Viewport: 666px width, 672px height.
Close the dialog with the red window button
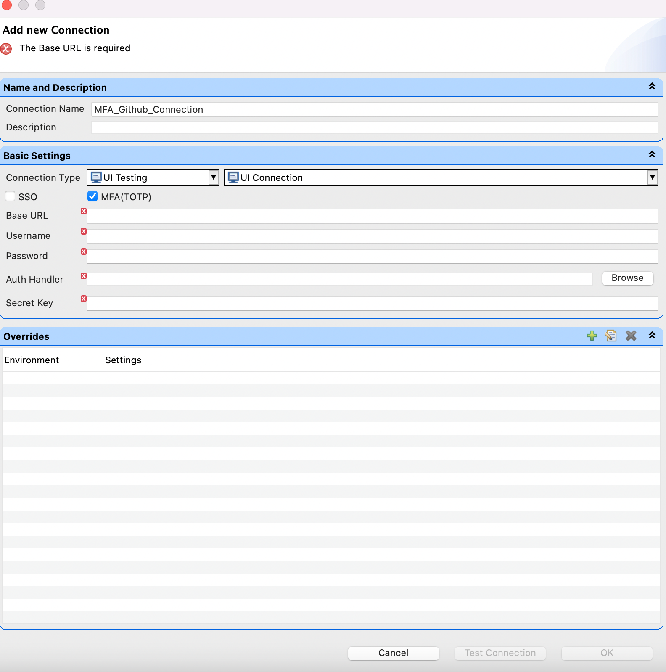click(7, 5)
